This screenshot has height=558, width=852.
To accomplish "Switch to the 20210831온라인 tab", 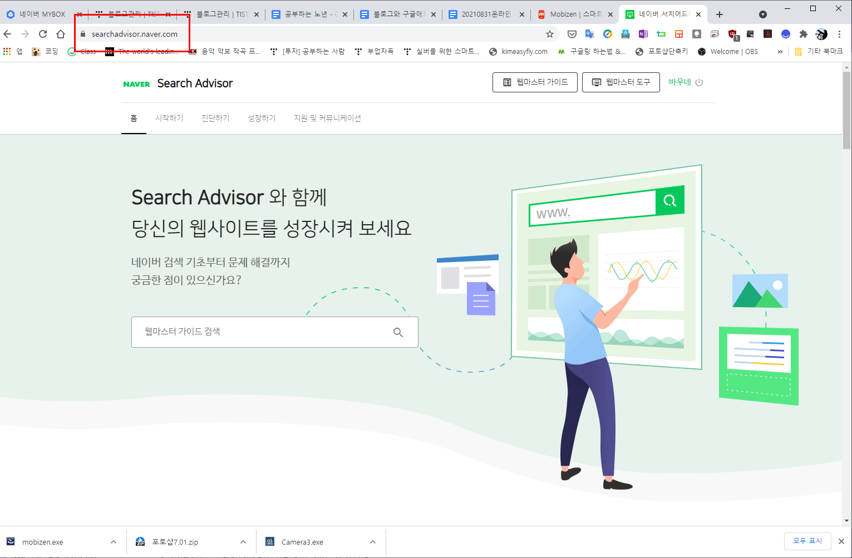I will [486, 14].
